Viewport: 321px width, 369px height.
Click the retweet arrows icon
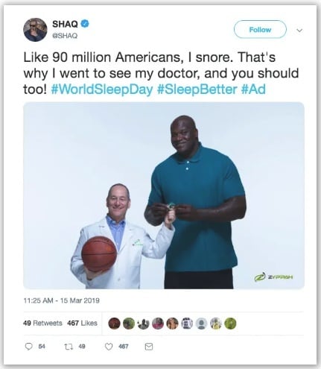point(68,347)
